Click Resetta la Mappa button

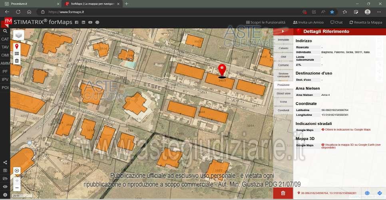tap(366, 22)
